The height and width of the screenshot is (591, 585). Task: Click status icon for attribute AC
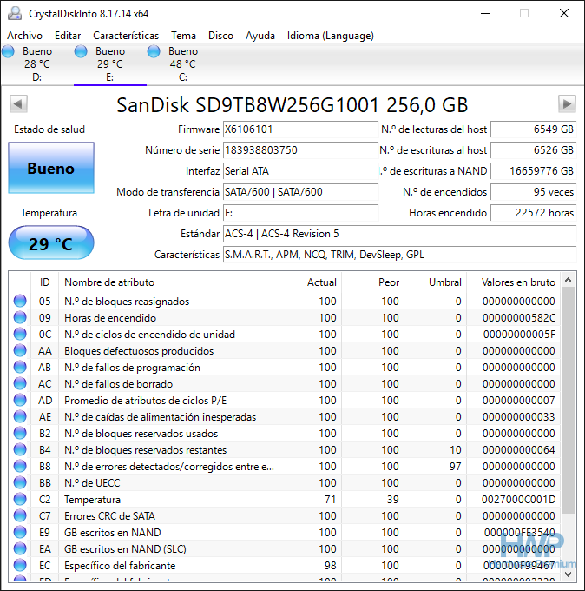pyautogui.click(x=20, y=383)
